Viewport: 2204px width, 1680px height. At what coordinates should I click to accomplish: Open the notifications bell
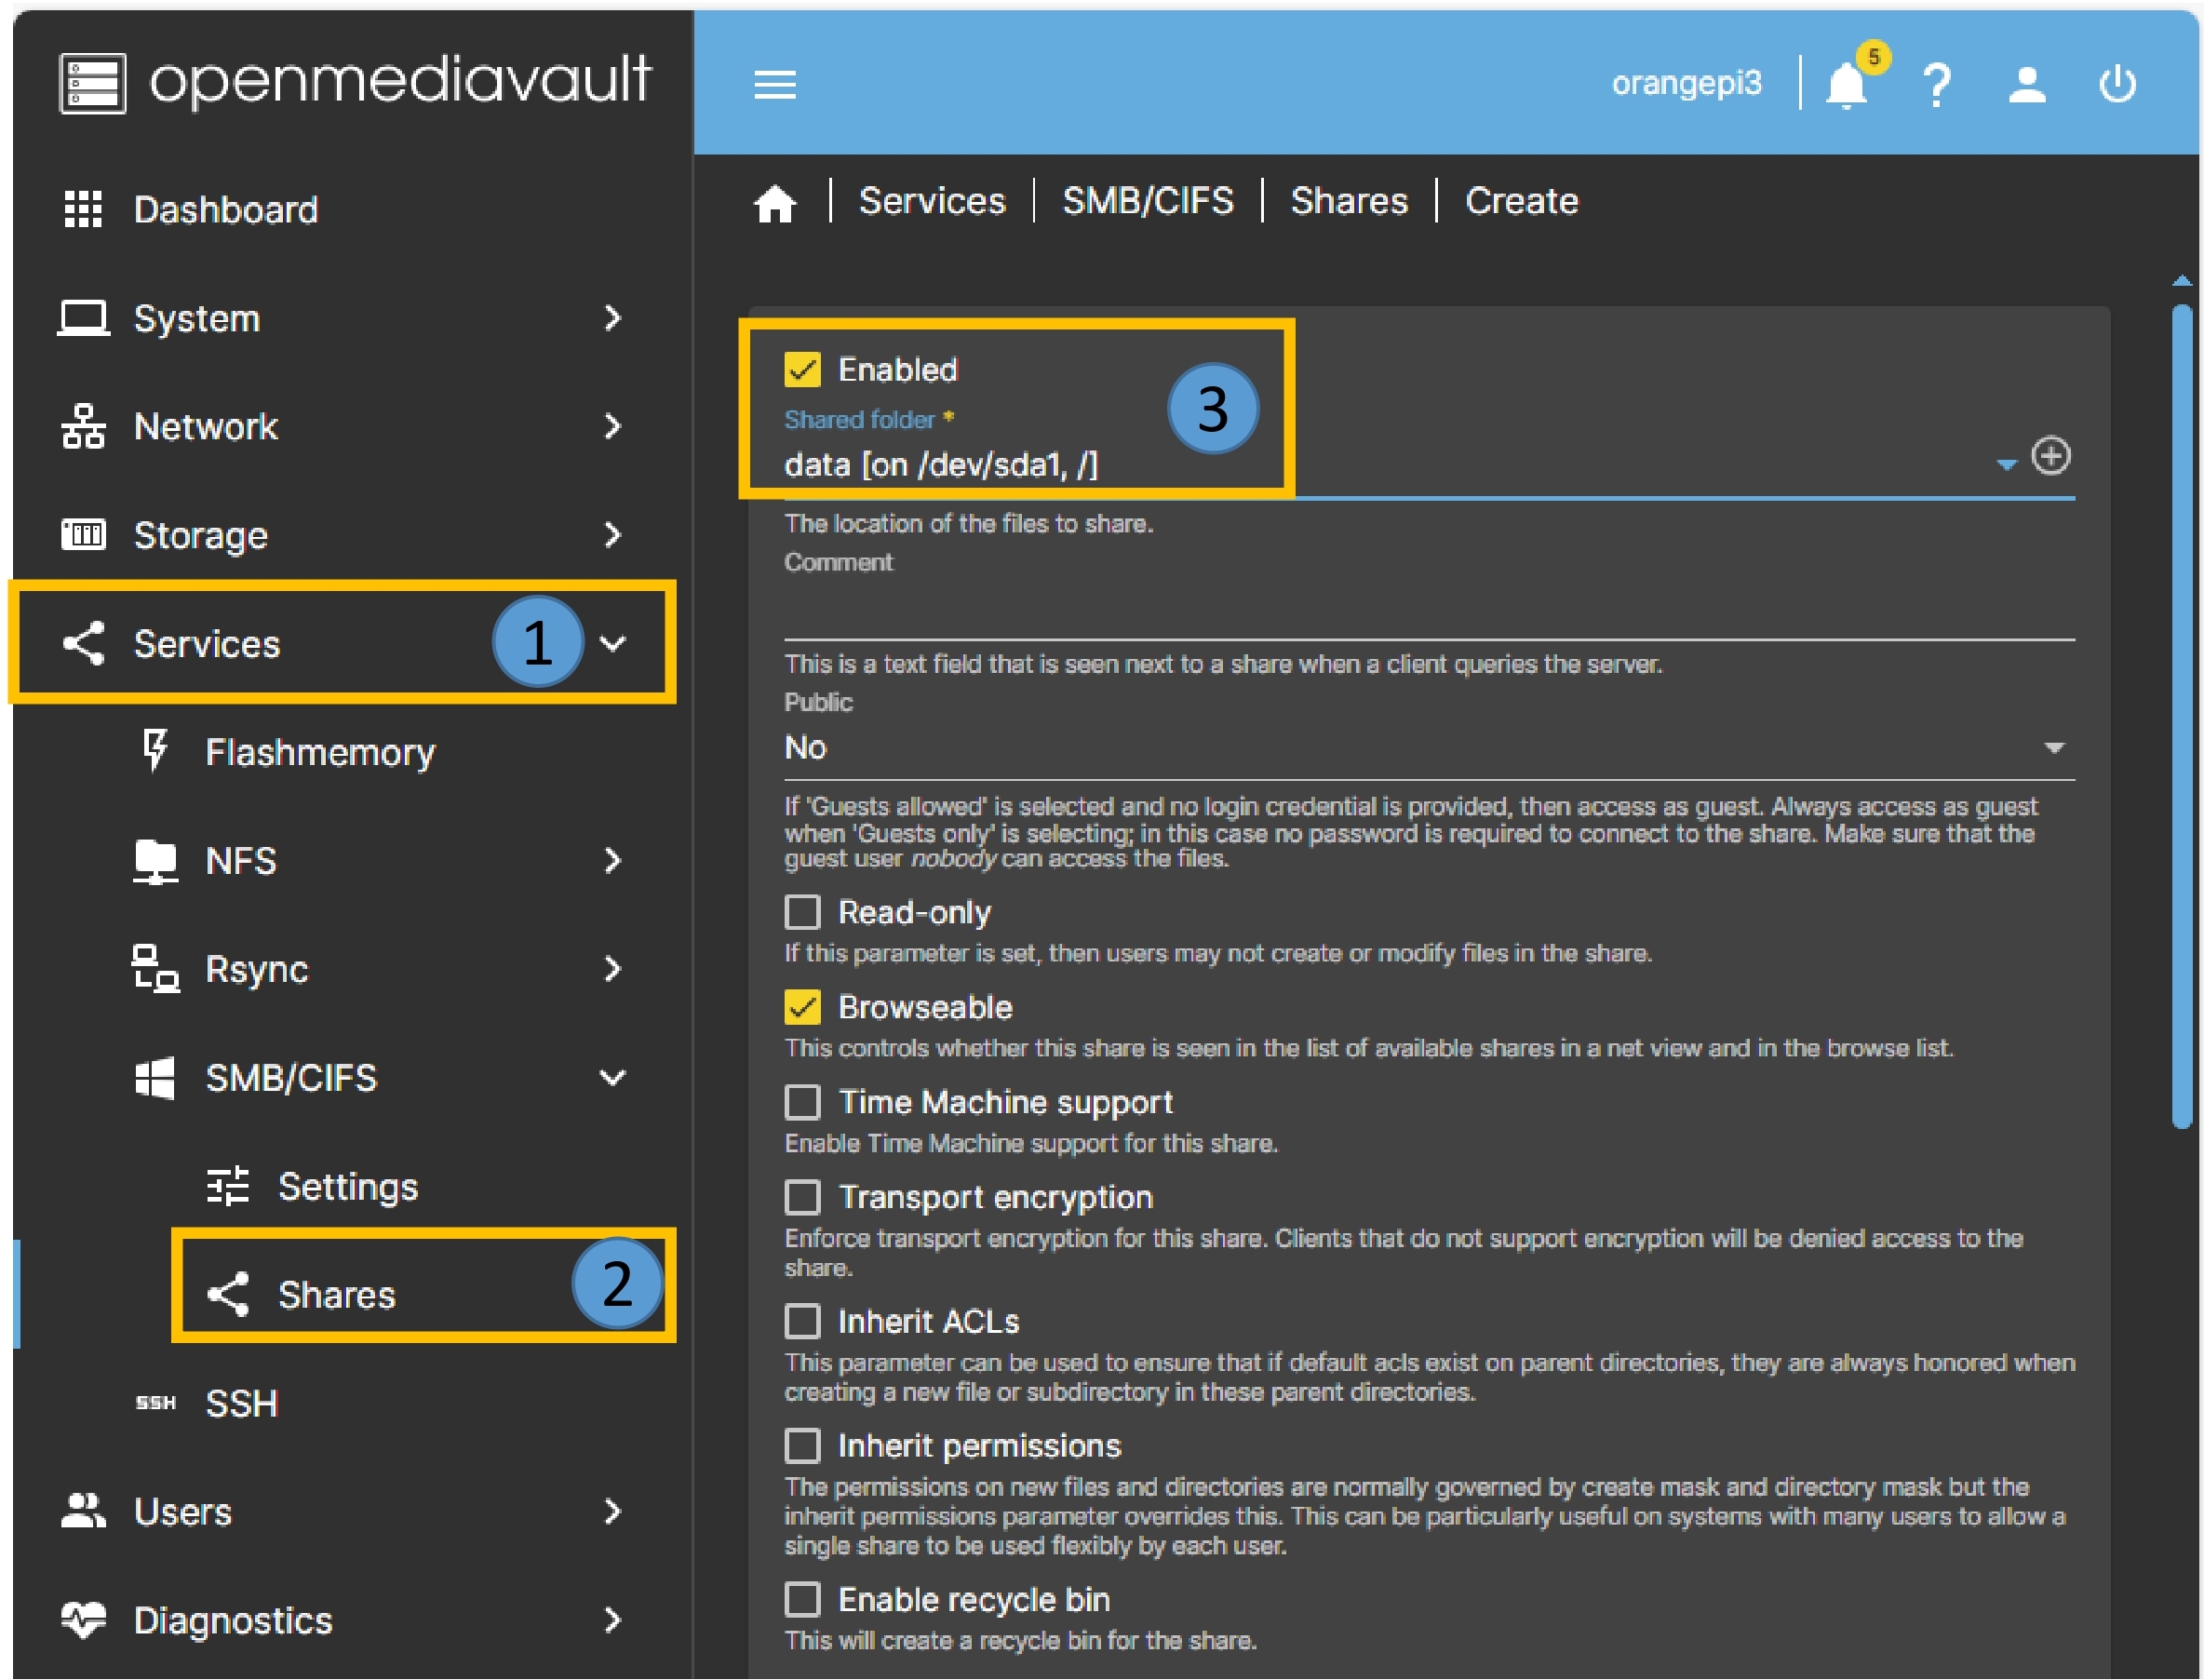tap(1847, 85)
